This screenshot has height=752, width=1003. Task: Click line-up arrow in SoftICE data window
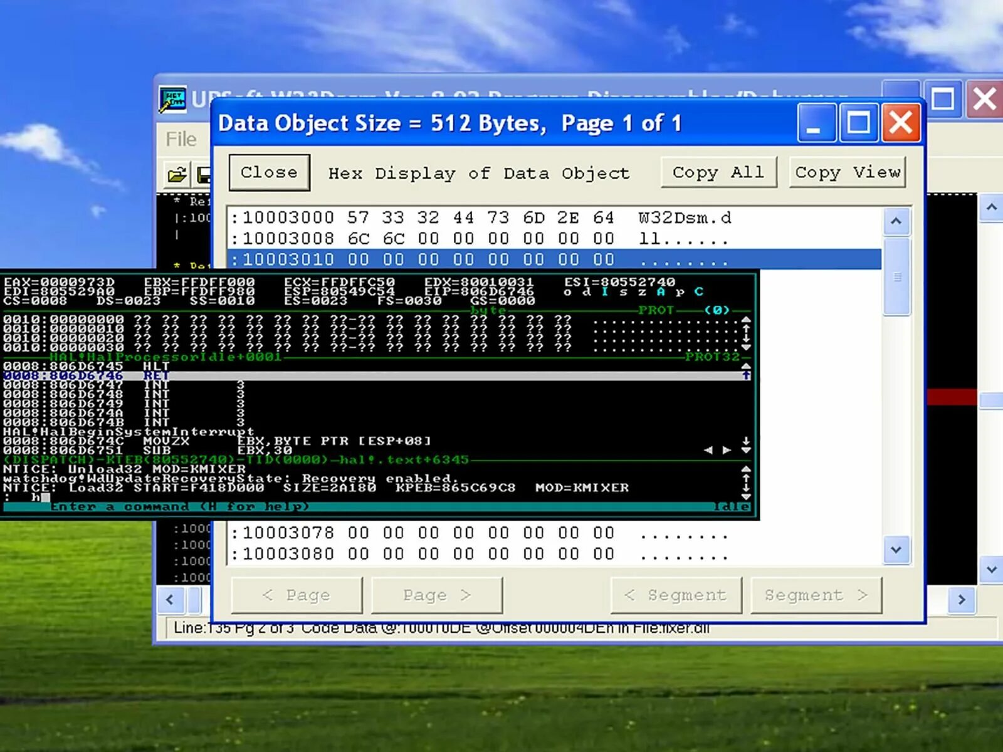[x=746, y=328]
